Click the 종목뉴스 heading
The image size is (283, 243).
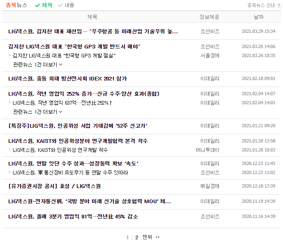coord(16,5)
